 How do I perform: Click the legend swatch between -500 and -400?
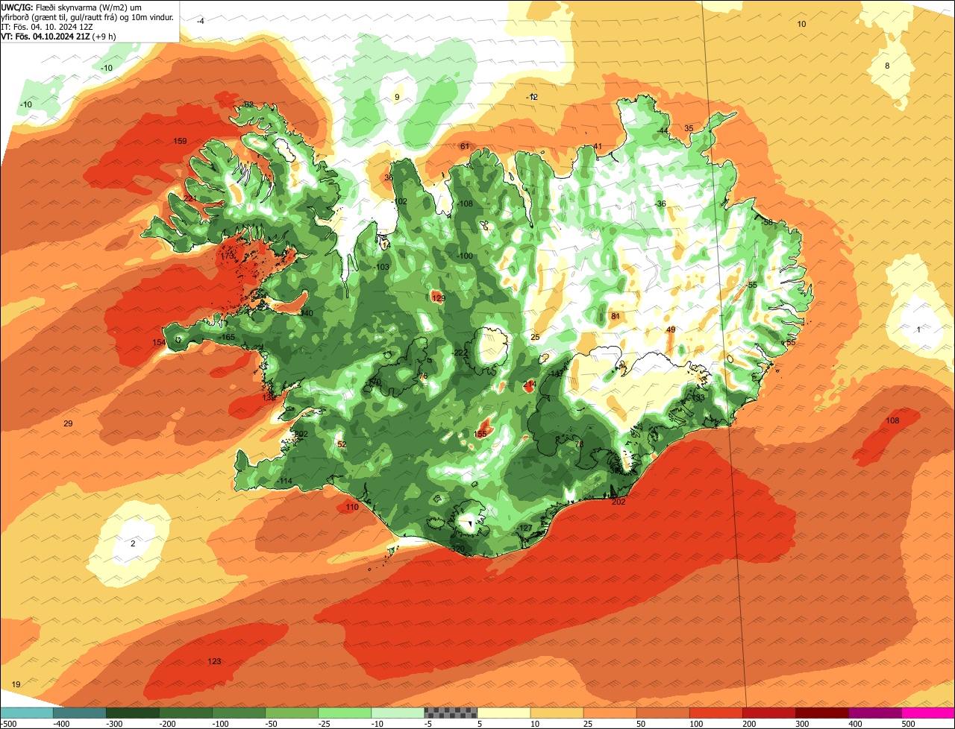tap(27, 713)
